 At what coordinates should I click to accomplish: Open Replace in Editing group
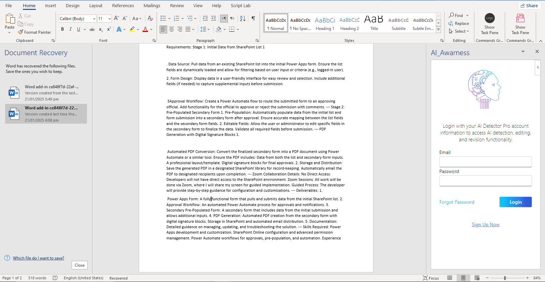(459, 23)
